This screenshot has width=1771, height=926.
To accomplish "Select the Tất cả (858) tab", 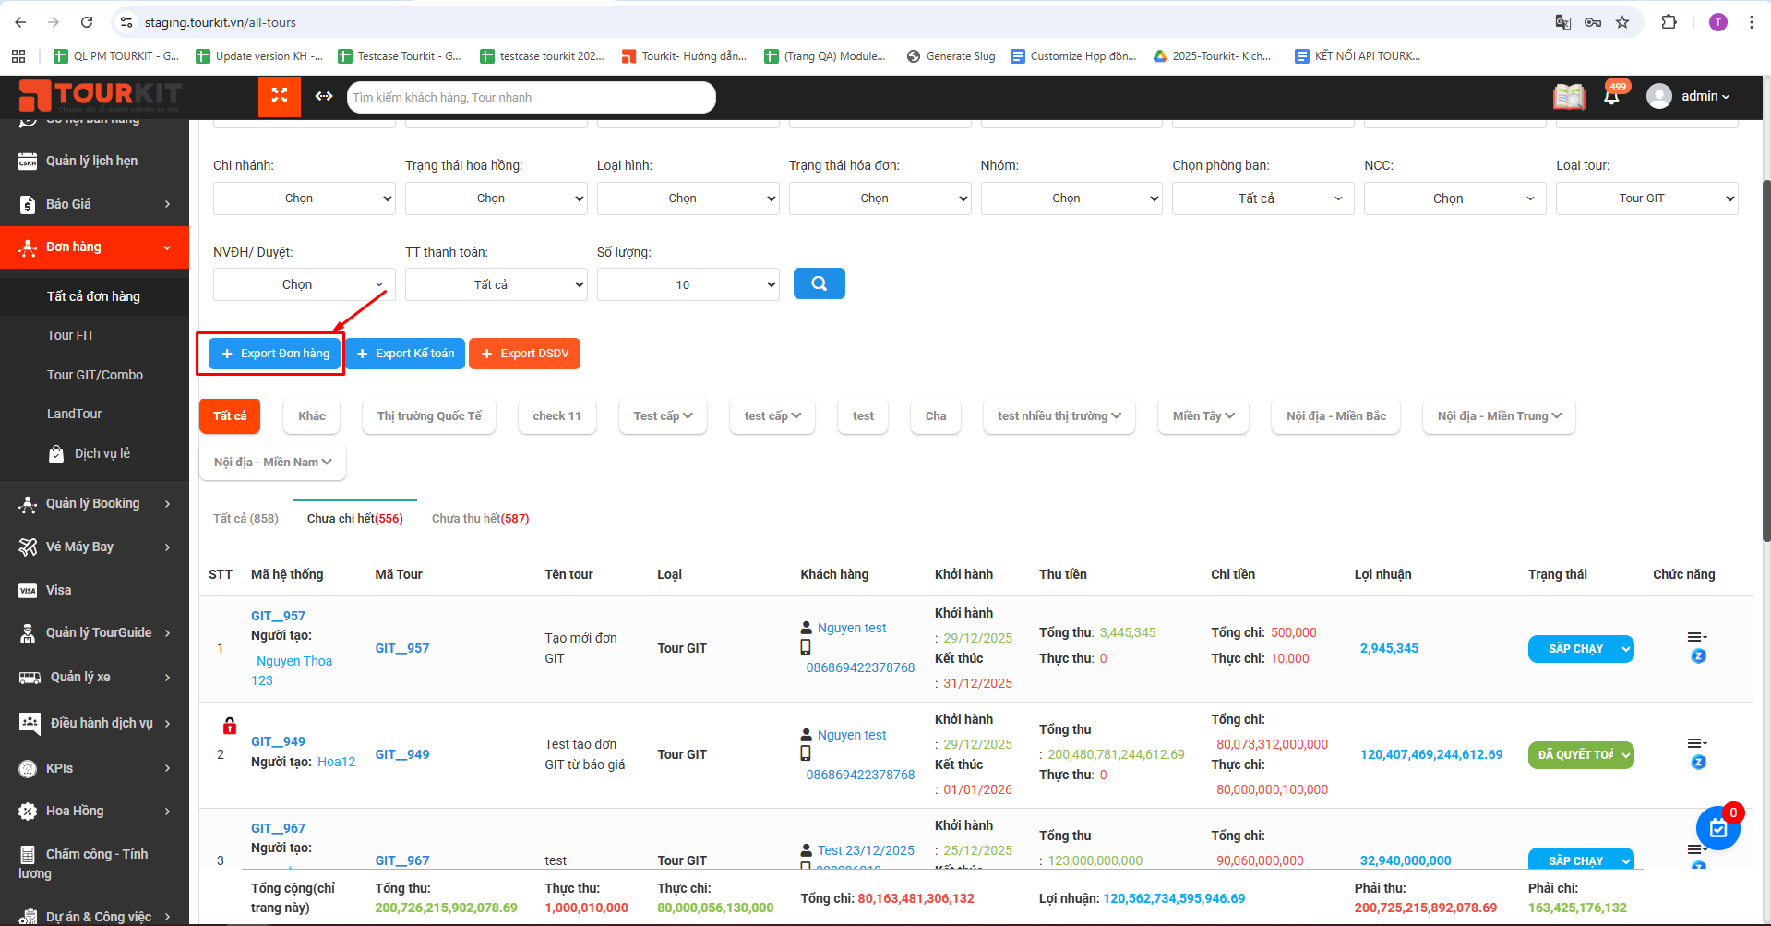I will pyautogui.click(x=245, y=519).
